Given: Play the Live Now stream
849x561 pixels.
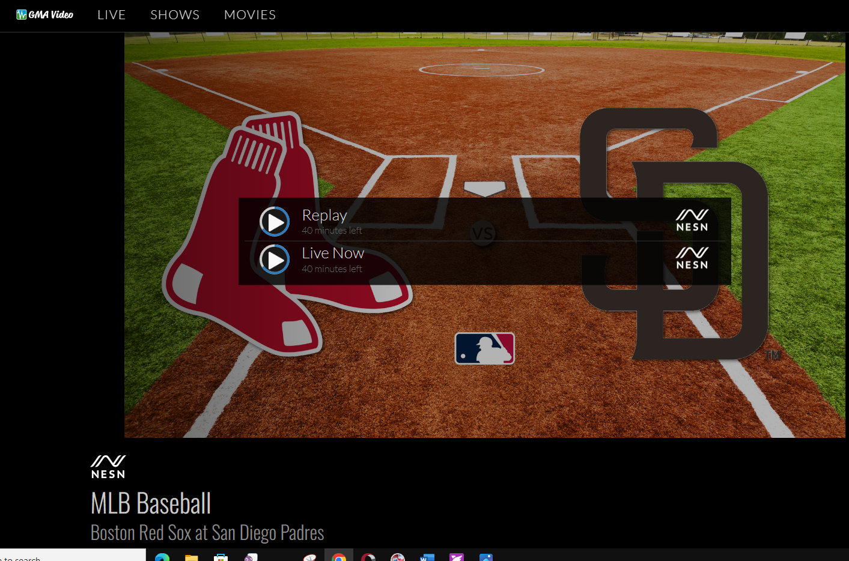Looking at the screenshot, I should pos(275,259).
